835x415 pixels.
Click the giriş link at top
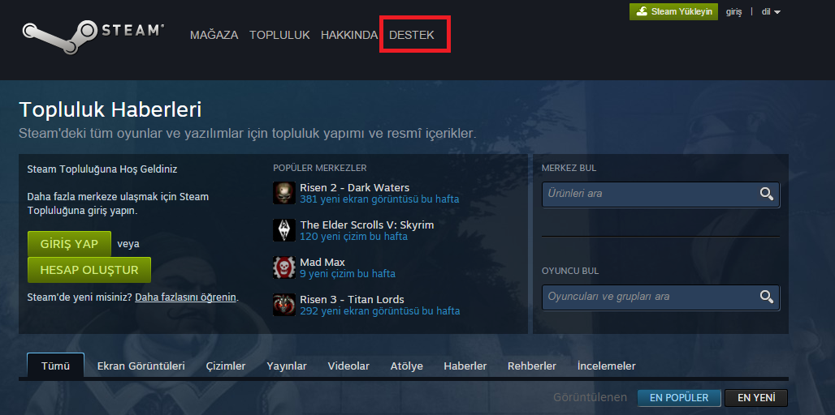[x=733, y=11]
